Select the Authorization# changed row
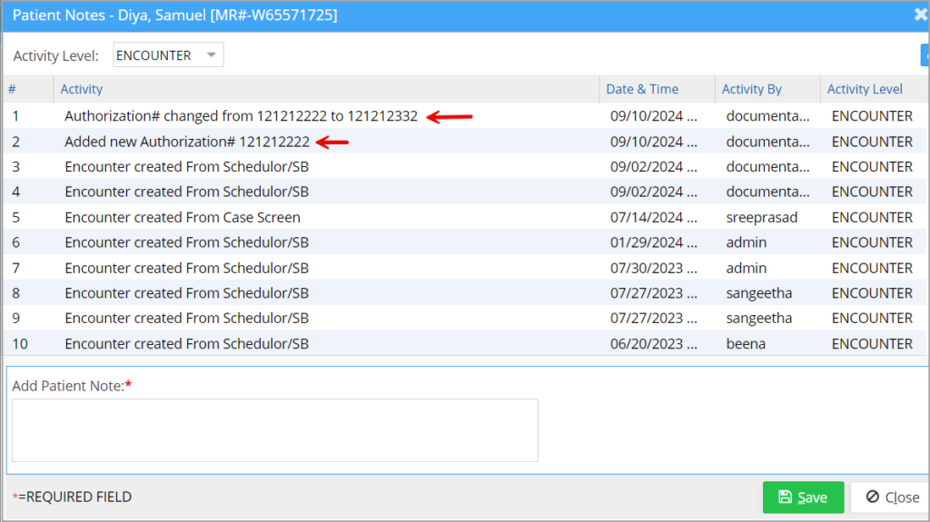Viewport: 930px width, 522px height. pos(241,116)
